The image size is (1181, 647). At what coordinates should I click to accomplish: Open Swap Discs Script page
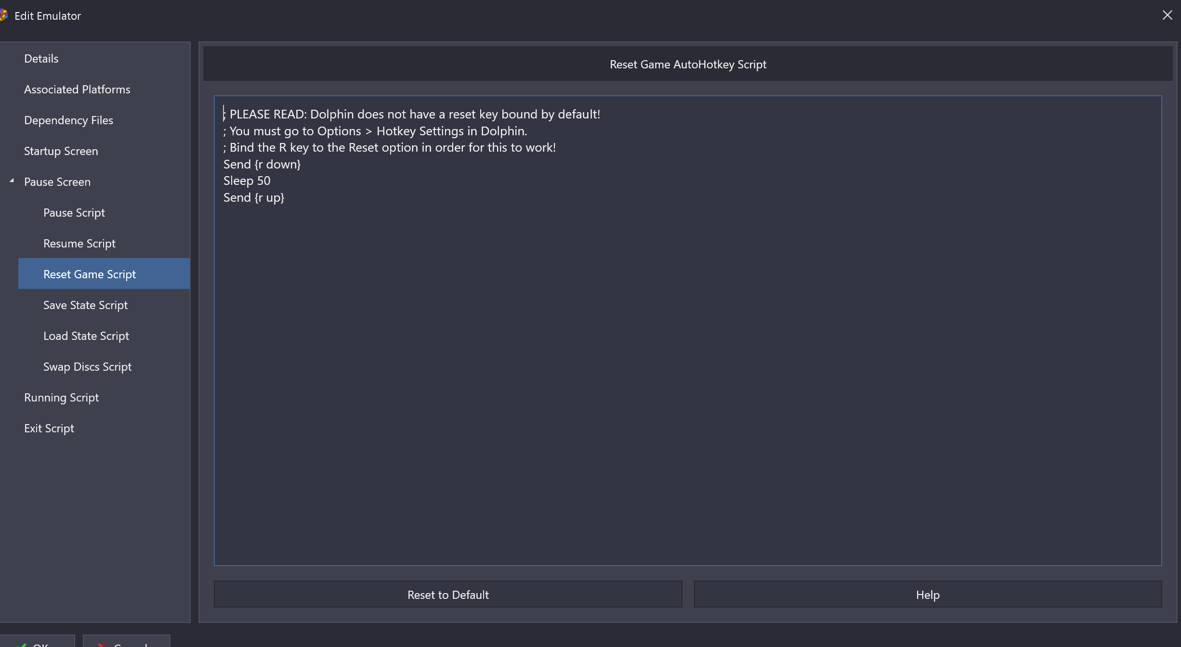click(87, 367)
